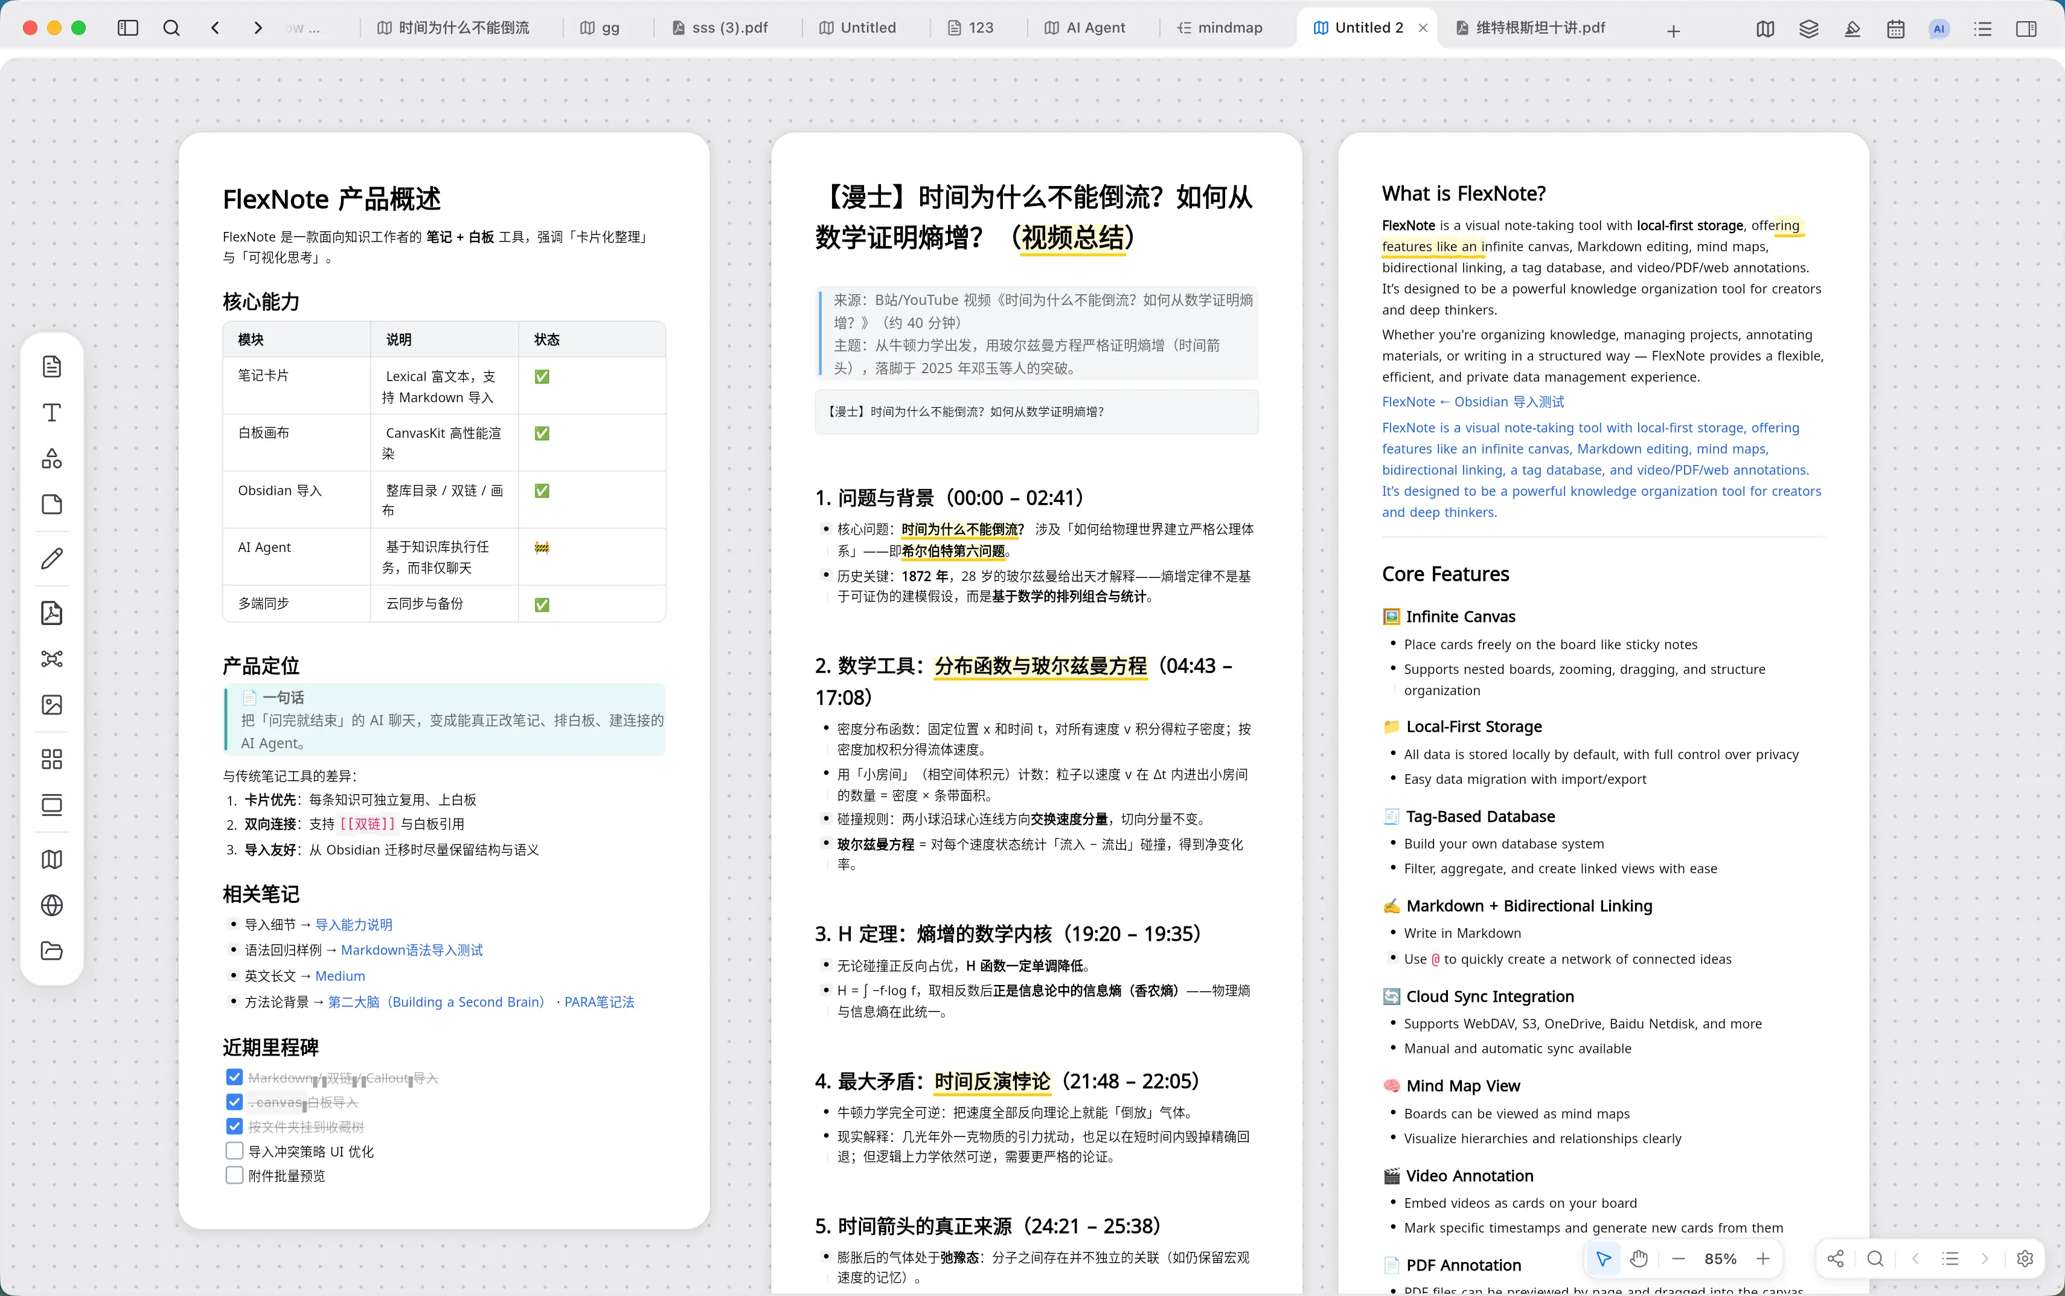Toggle the right sidebar panel icon
Viewport: 2065px width, 1296px height.
(2026, 29)
